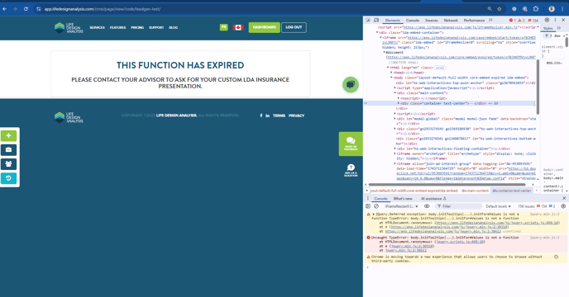Click the red error count badge

[513, 21]
